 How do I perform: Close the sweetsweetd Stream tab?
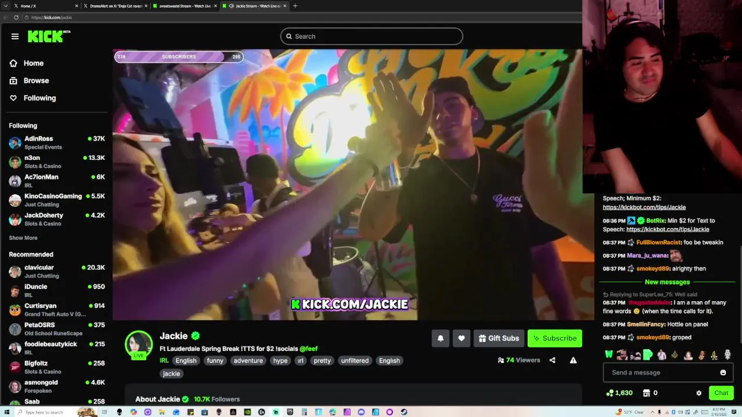coord(215,6)
